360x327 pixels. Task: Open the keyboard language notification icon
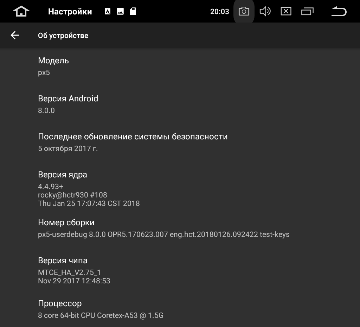[108, 11]
